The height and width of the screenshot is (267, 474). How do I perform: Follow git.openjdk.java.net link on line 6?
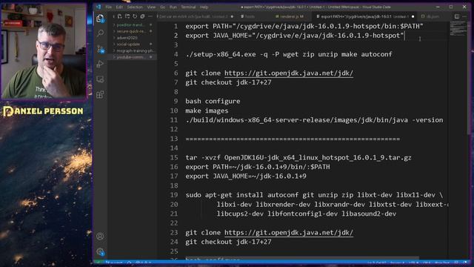click(x=289, y=73)
